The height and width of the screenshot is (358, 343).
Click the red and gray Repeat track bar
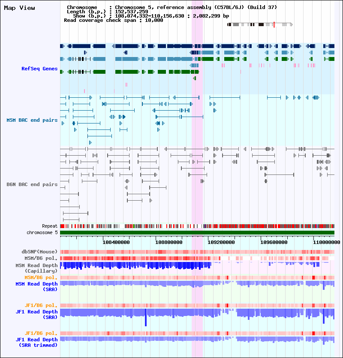(x=197, y=226)
